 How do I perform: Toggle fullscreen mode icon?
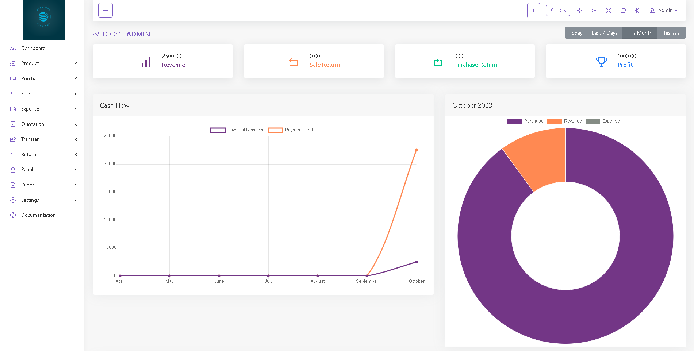point(609,11)
